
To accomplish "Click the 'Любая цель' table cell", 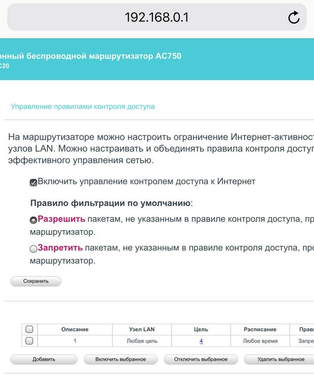I will coord(142,341).
